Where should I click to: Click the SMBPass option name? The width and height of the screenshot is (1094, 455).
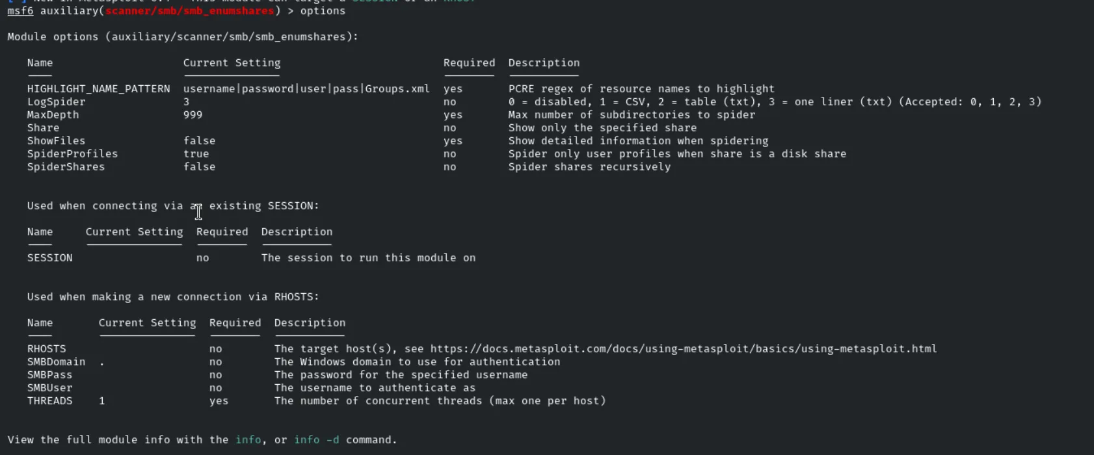(49, 375)
